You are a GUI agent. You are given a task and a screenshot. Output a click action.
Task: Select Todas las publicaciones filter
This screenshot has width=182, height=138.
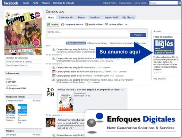(x=76, y=43)
